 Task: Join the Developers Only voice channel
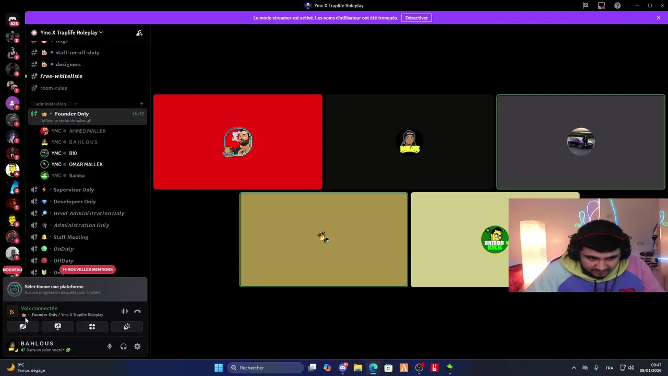(86, 202)
